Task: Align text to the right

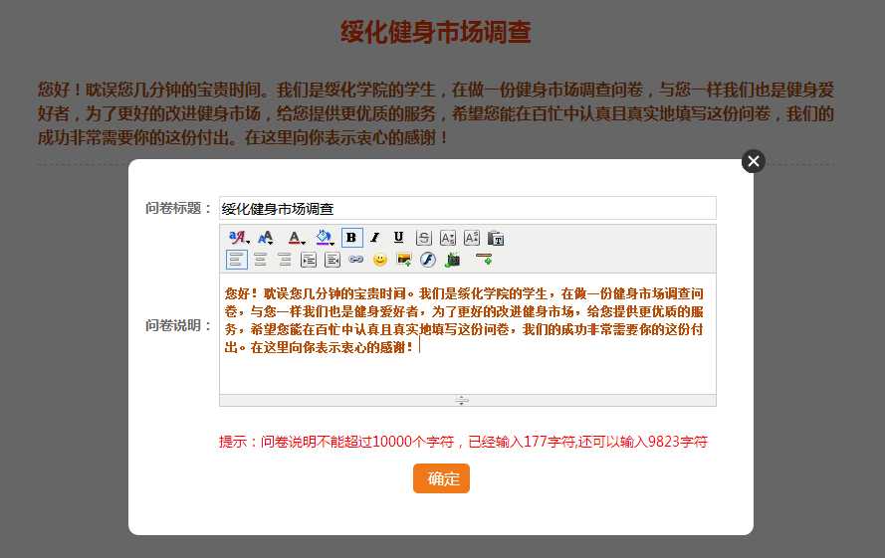Action: coord(285,260)
